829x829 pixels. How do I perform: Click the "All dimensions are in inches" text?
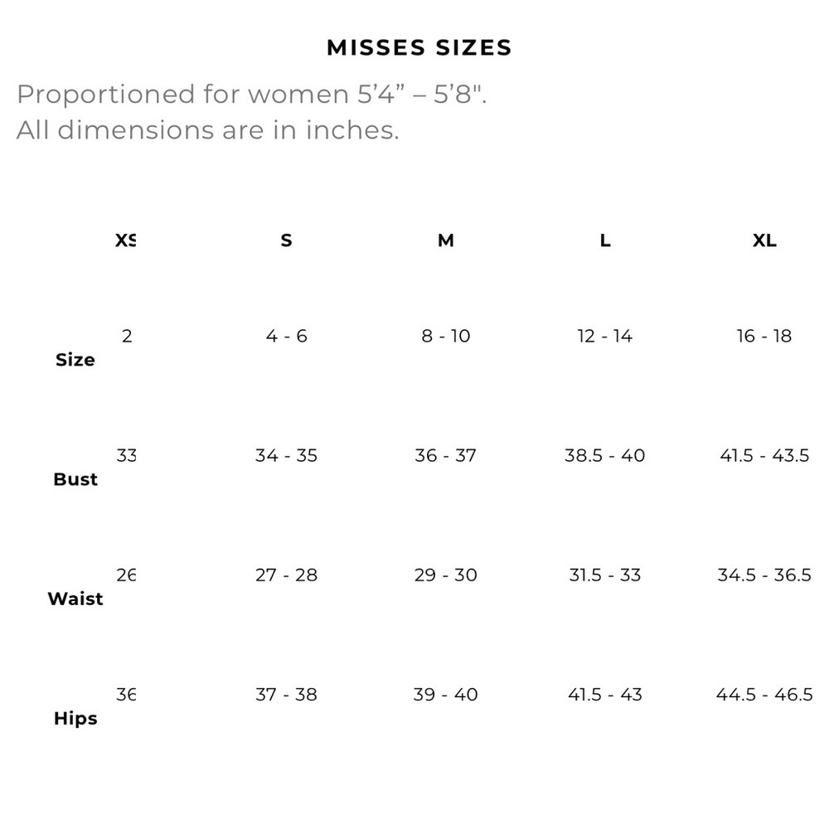[207, 130]
